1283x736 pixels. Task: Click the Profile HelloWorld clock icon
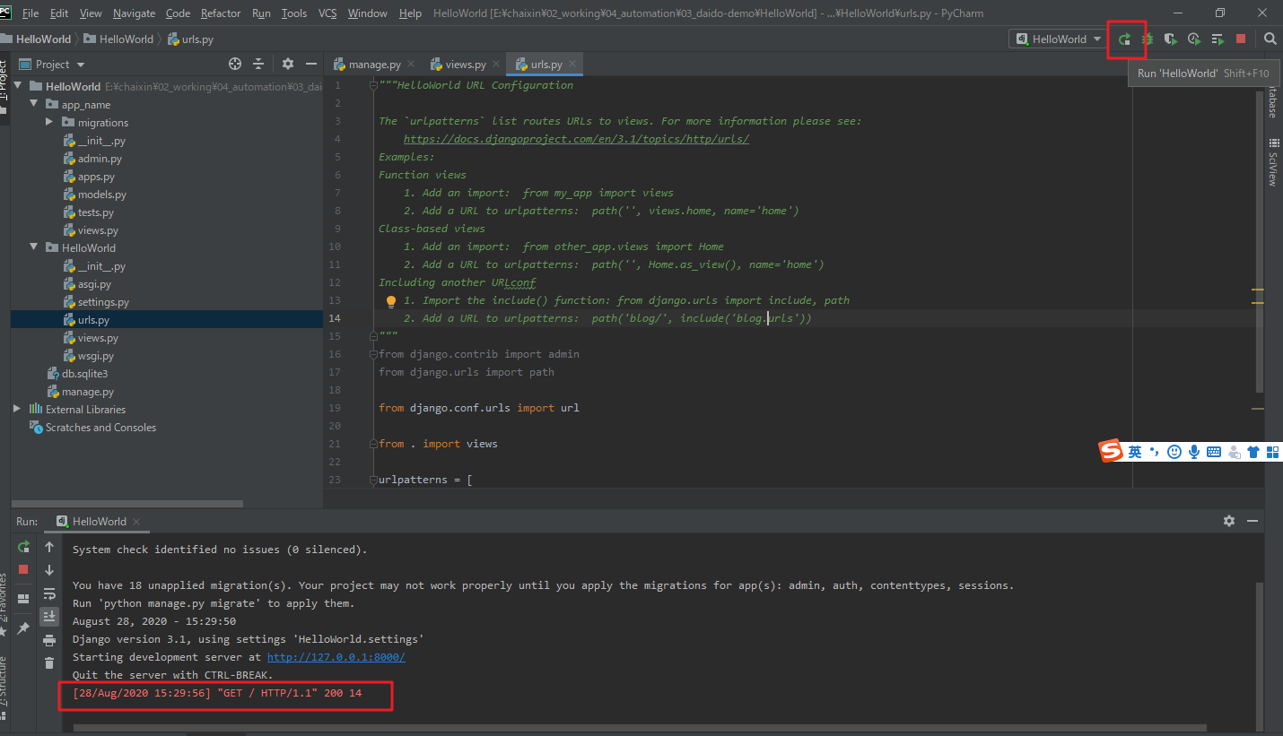1194,39
